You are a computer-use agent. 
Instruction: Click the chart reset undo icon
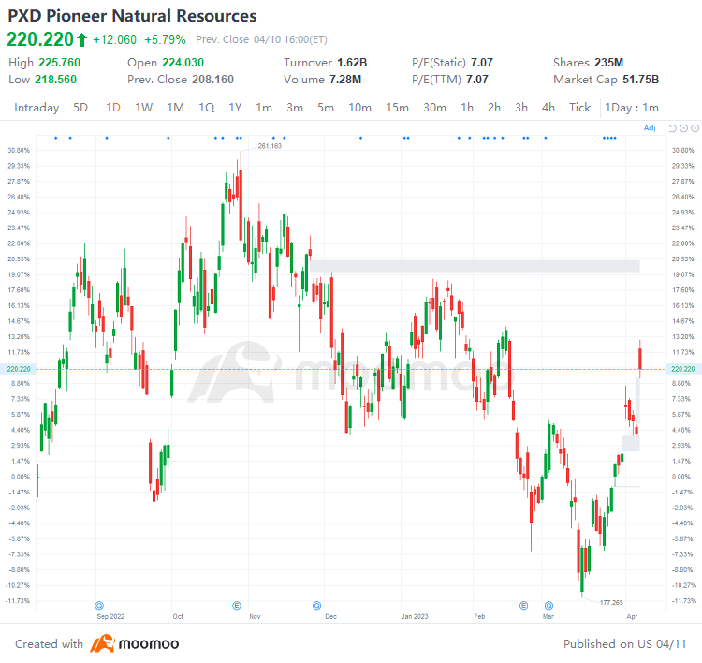(x=675, y=127)
